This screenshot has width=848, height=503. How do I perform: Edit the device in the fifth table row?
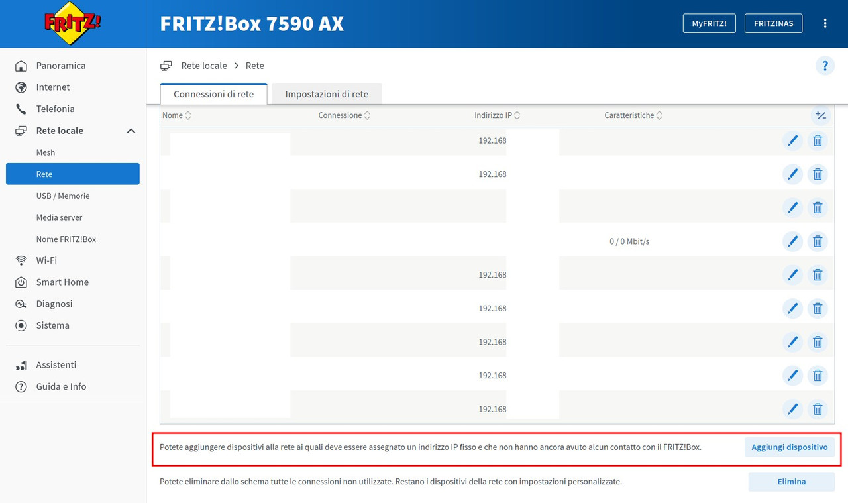pos(792,275)
